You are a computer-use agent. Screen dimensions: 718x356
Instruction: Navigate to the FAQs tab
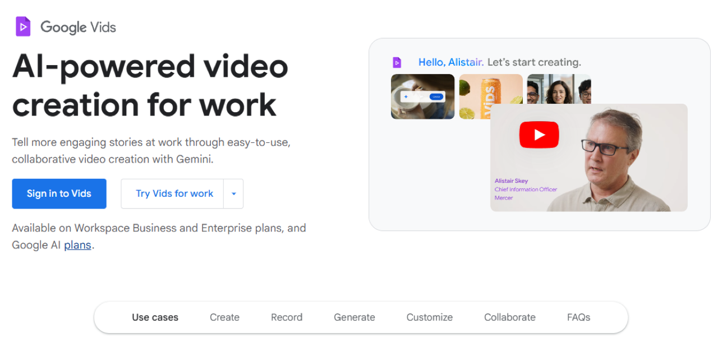click(x=579, y=317)
